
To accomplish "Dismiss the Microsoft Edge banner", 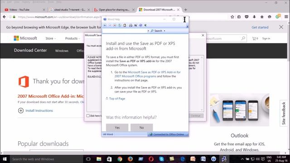I will click(x=281, y=27).
